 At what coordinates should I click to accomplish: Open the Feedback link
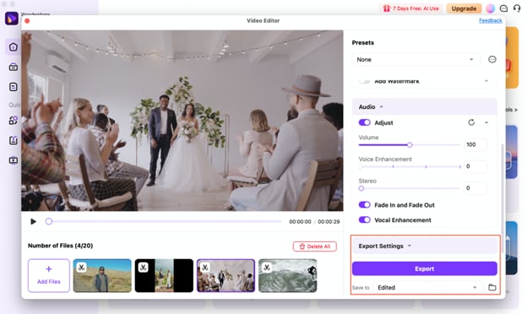pyautogui.click(x=491, y=20)
